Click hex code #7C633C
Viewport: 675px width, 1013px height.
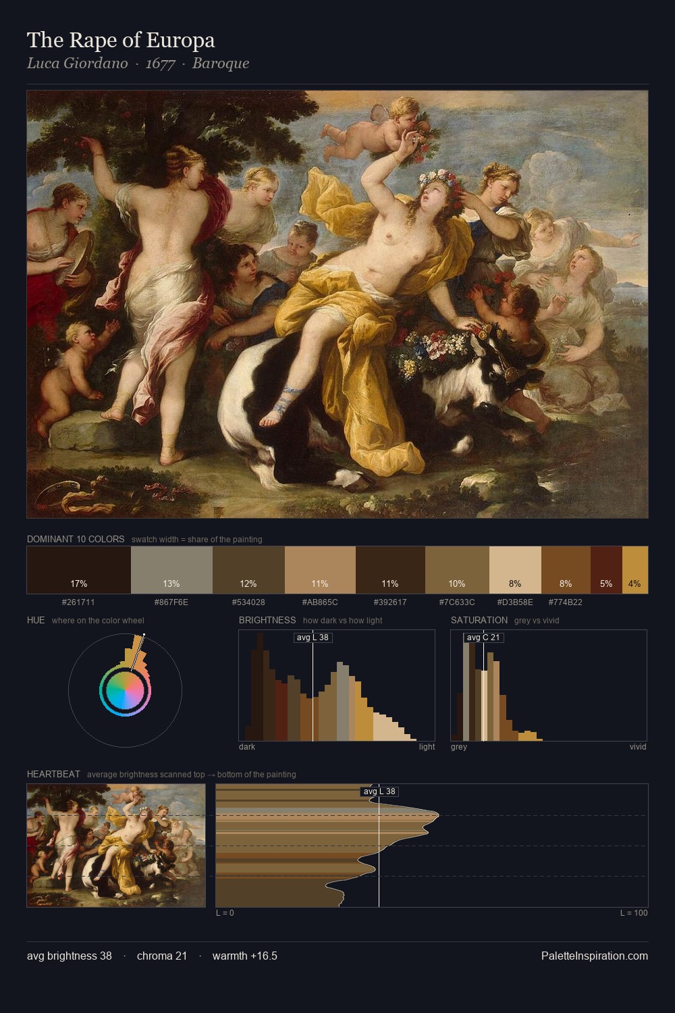(457, 602)
